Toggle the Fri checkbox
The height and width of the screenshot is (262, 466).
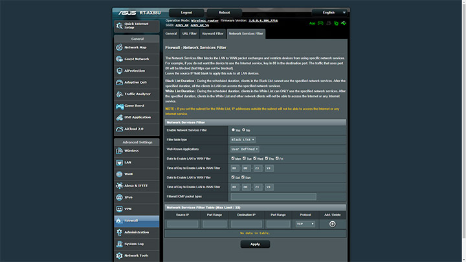(x=277, y=158)
